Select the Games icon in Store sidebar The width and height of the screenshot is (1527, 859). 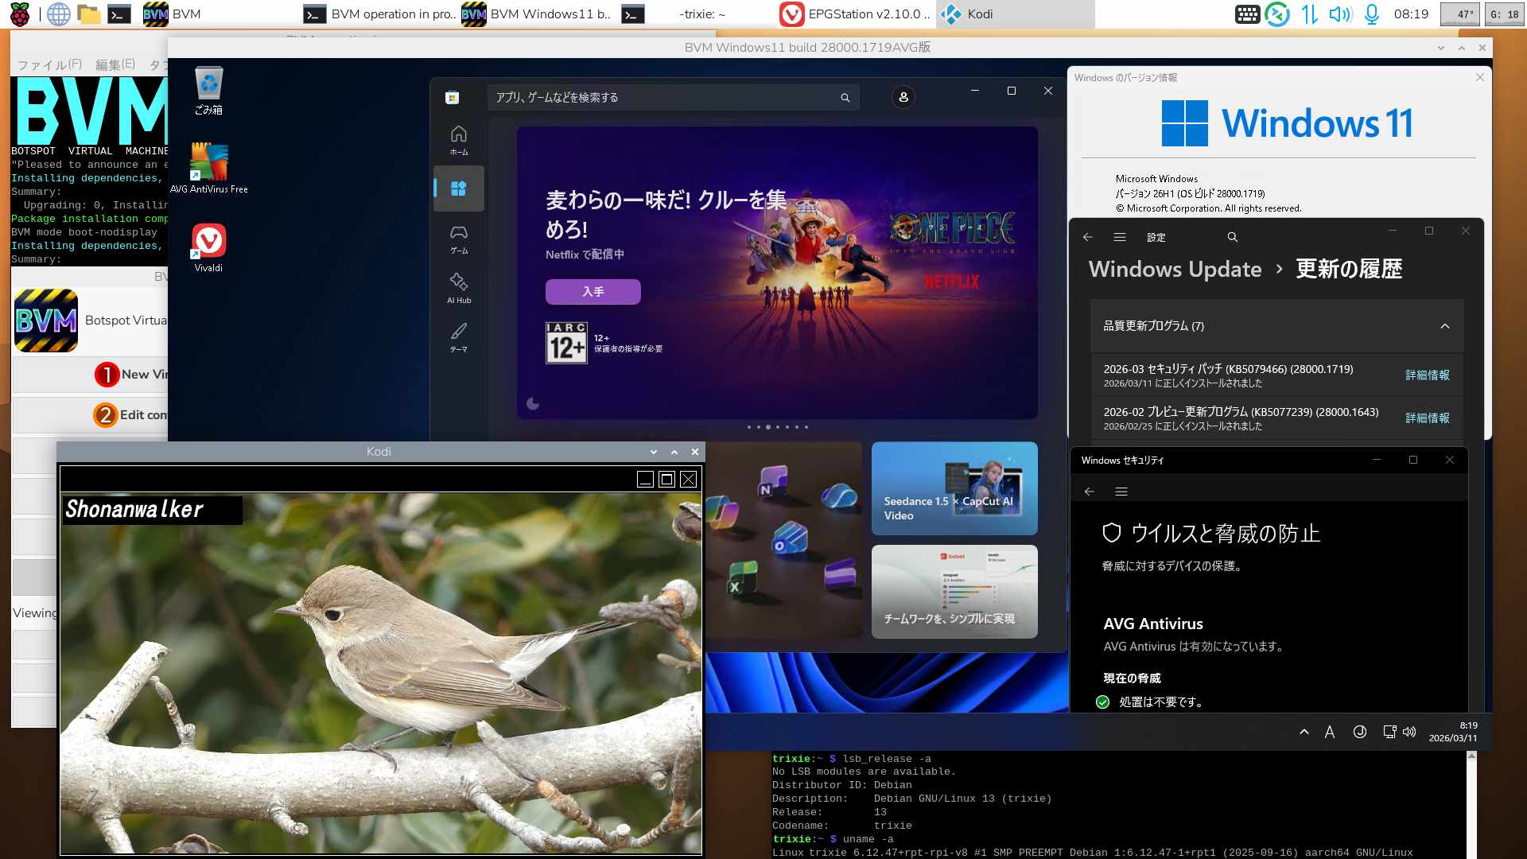pyautogui.click(x=459, y=238)
